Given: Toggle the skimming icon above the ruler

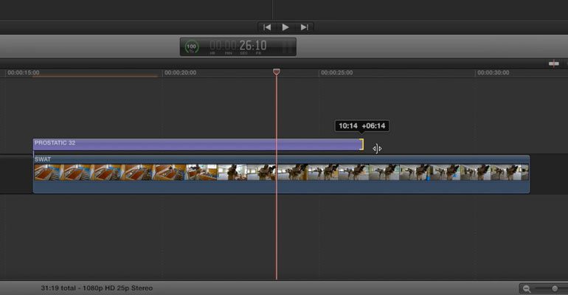Looking at the screenshot, I should (553, 63).
